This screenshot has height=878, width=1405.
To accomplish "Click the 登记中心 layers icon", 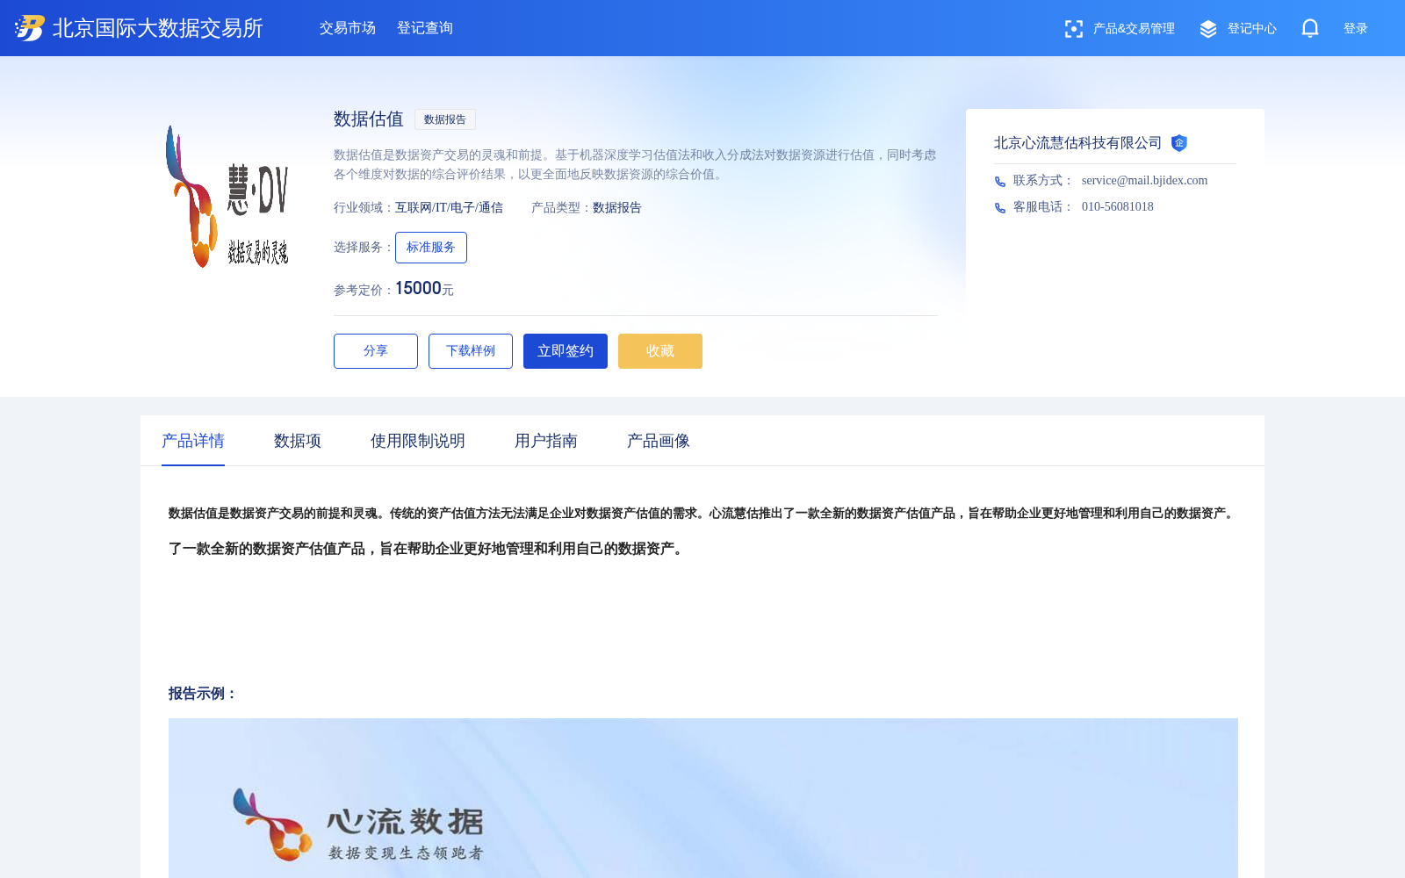I will pyautogui.click(x=1208, y=29).
